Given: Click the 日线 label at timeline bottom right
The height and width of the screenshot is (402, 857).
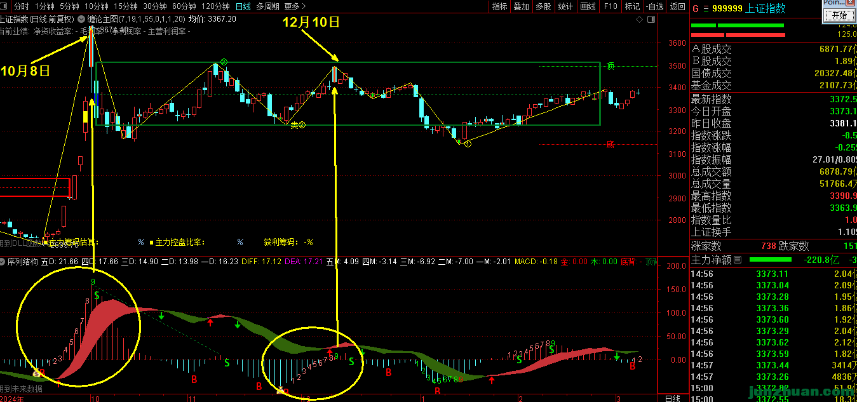Looking at the screenshot, I should click(x=672, y=398).
